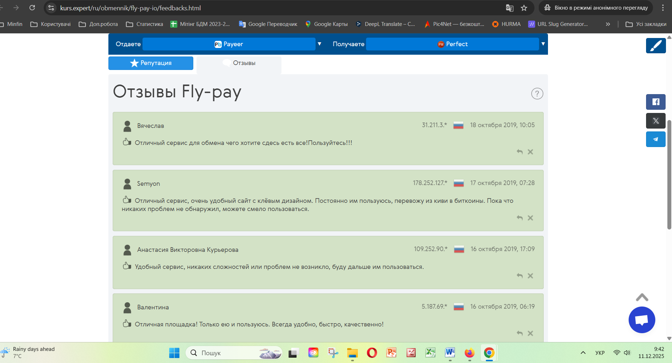
Task: Open Word from the taskbar
Action: [450, 353]
